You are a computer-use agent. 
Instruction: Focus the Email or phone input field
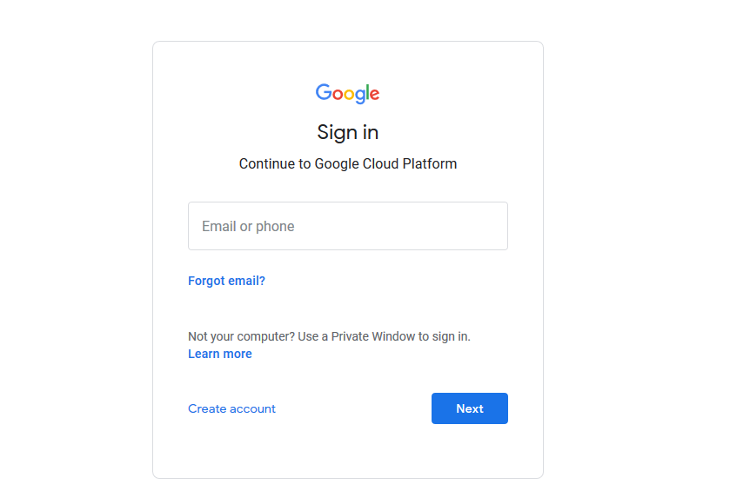coord(348,226)
